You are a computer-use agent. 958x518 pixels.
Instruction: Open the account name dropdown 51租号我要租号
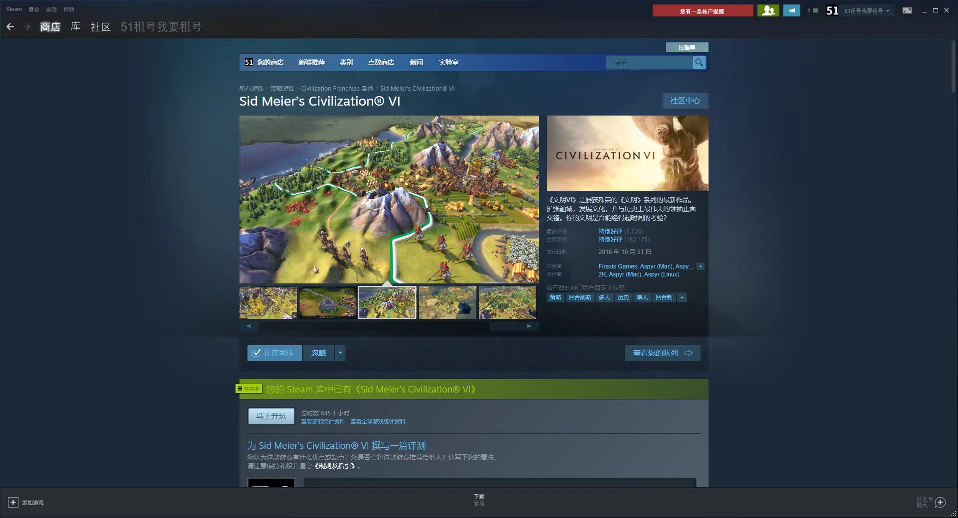[x=867, y=11]
